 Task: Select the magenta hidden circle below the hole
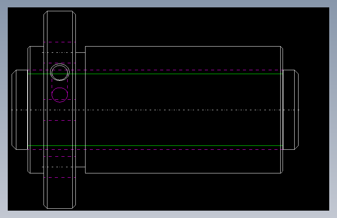point(60,95)
